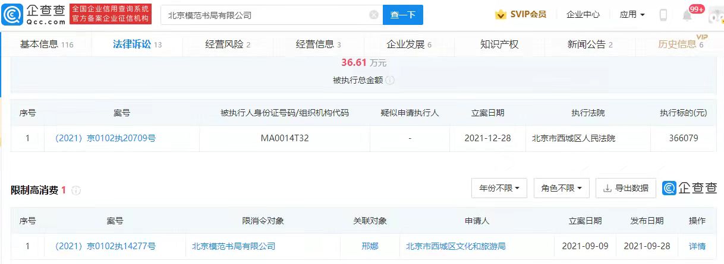Click the execution amount 366079
724x264 pixels.
pos(683,138)
